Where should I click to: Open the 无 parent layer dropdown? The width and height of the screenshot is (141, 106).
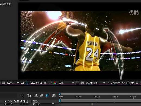(46, 104)
